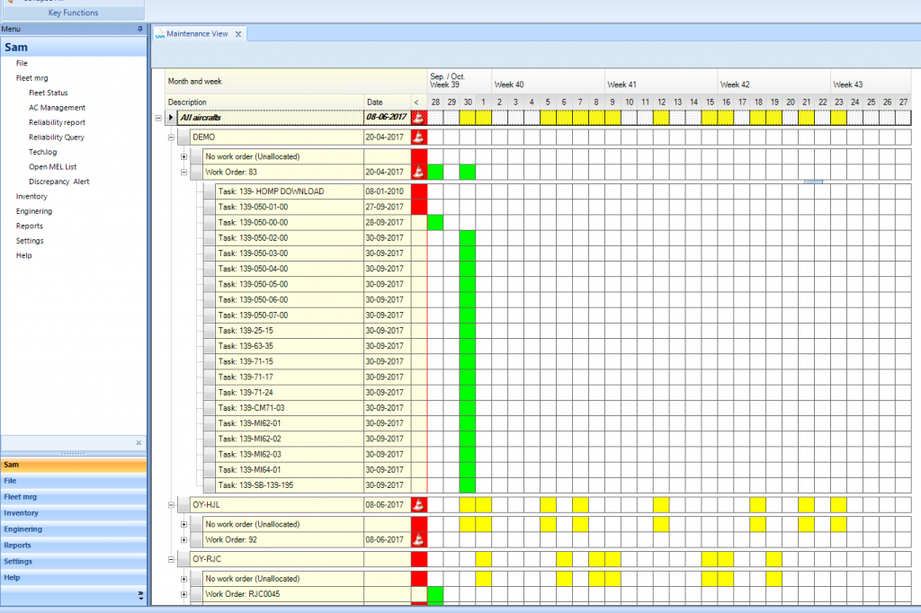Open Discrepancy Alert
The height and width of the screenshot is (613, 921).
click(58, 182)
